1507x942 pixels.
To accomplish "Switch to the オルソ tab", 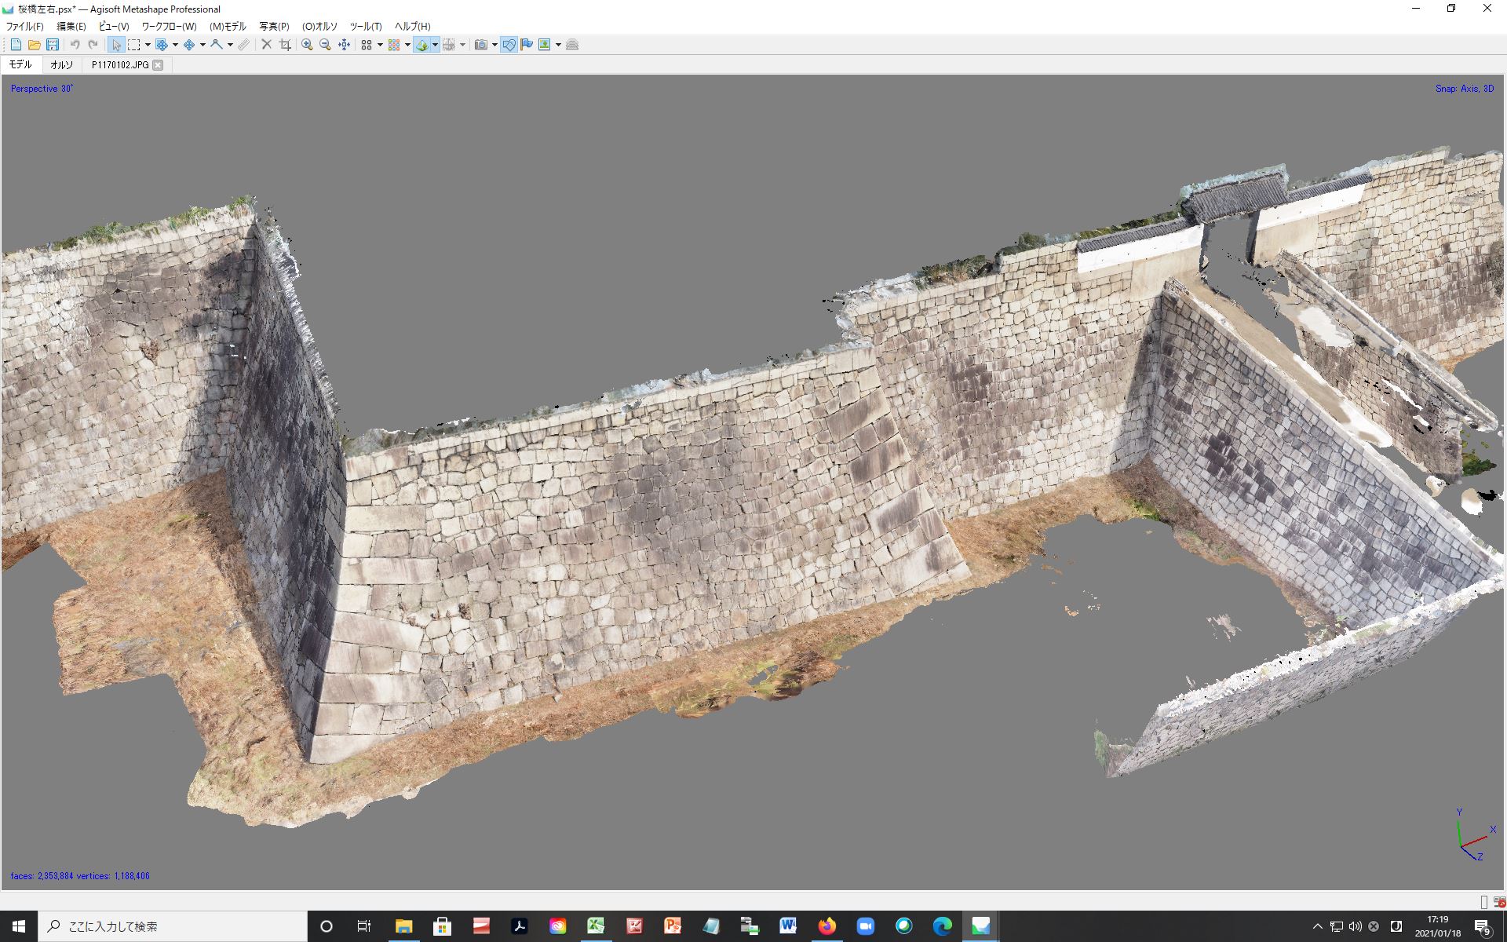I will [61, 65].
